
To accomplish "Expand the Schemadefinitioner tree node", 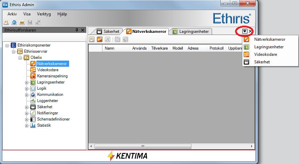I will (26, 119).
